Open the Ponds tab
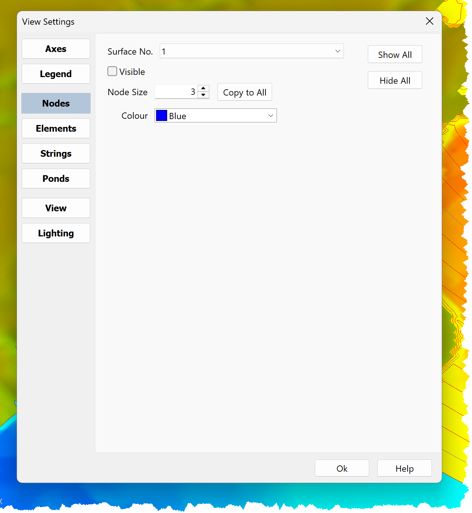The width and height of the screenshot is (472, 513). [x=56, y=178]
